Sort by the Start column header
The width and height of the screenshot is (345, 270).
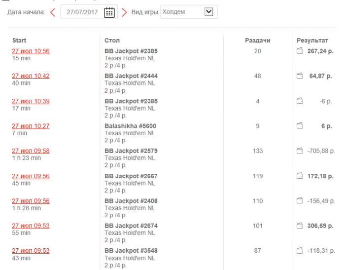[19, 40]
